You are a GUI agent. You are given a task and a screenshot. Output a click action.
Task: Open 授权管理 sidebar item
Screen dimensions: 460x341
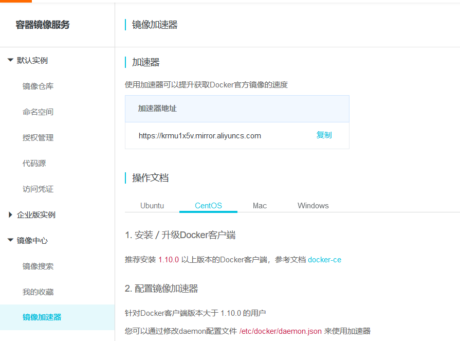38,137
